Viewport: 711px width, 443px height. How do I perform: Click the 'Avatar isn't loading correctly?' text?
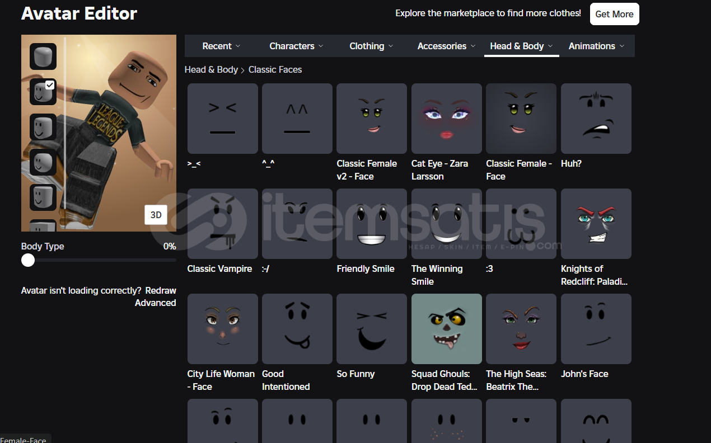[x=81, y=290]
